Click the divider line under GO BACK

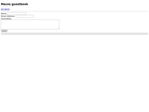[74, 11]
